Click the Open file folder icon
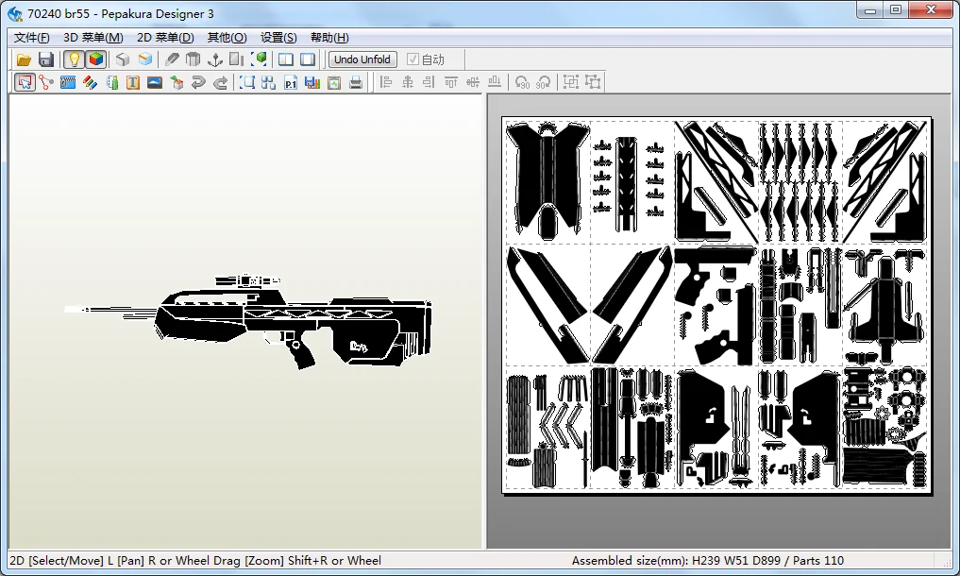 tap(25, 59)
